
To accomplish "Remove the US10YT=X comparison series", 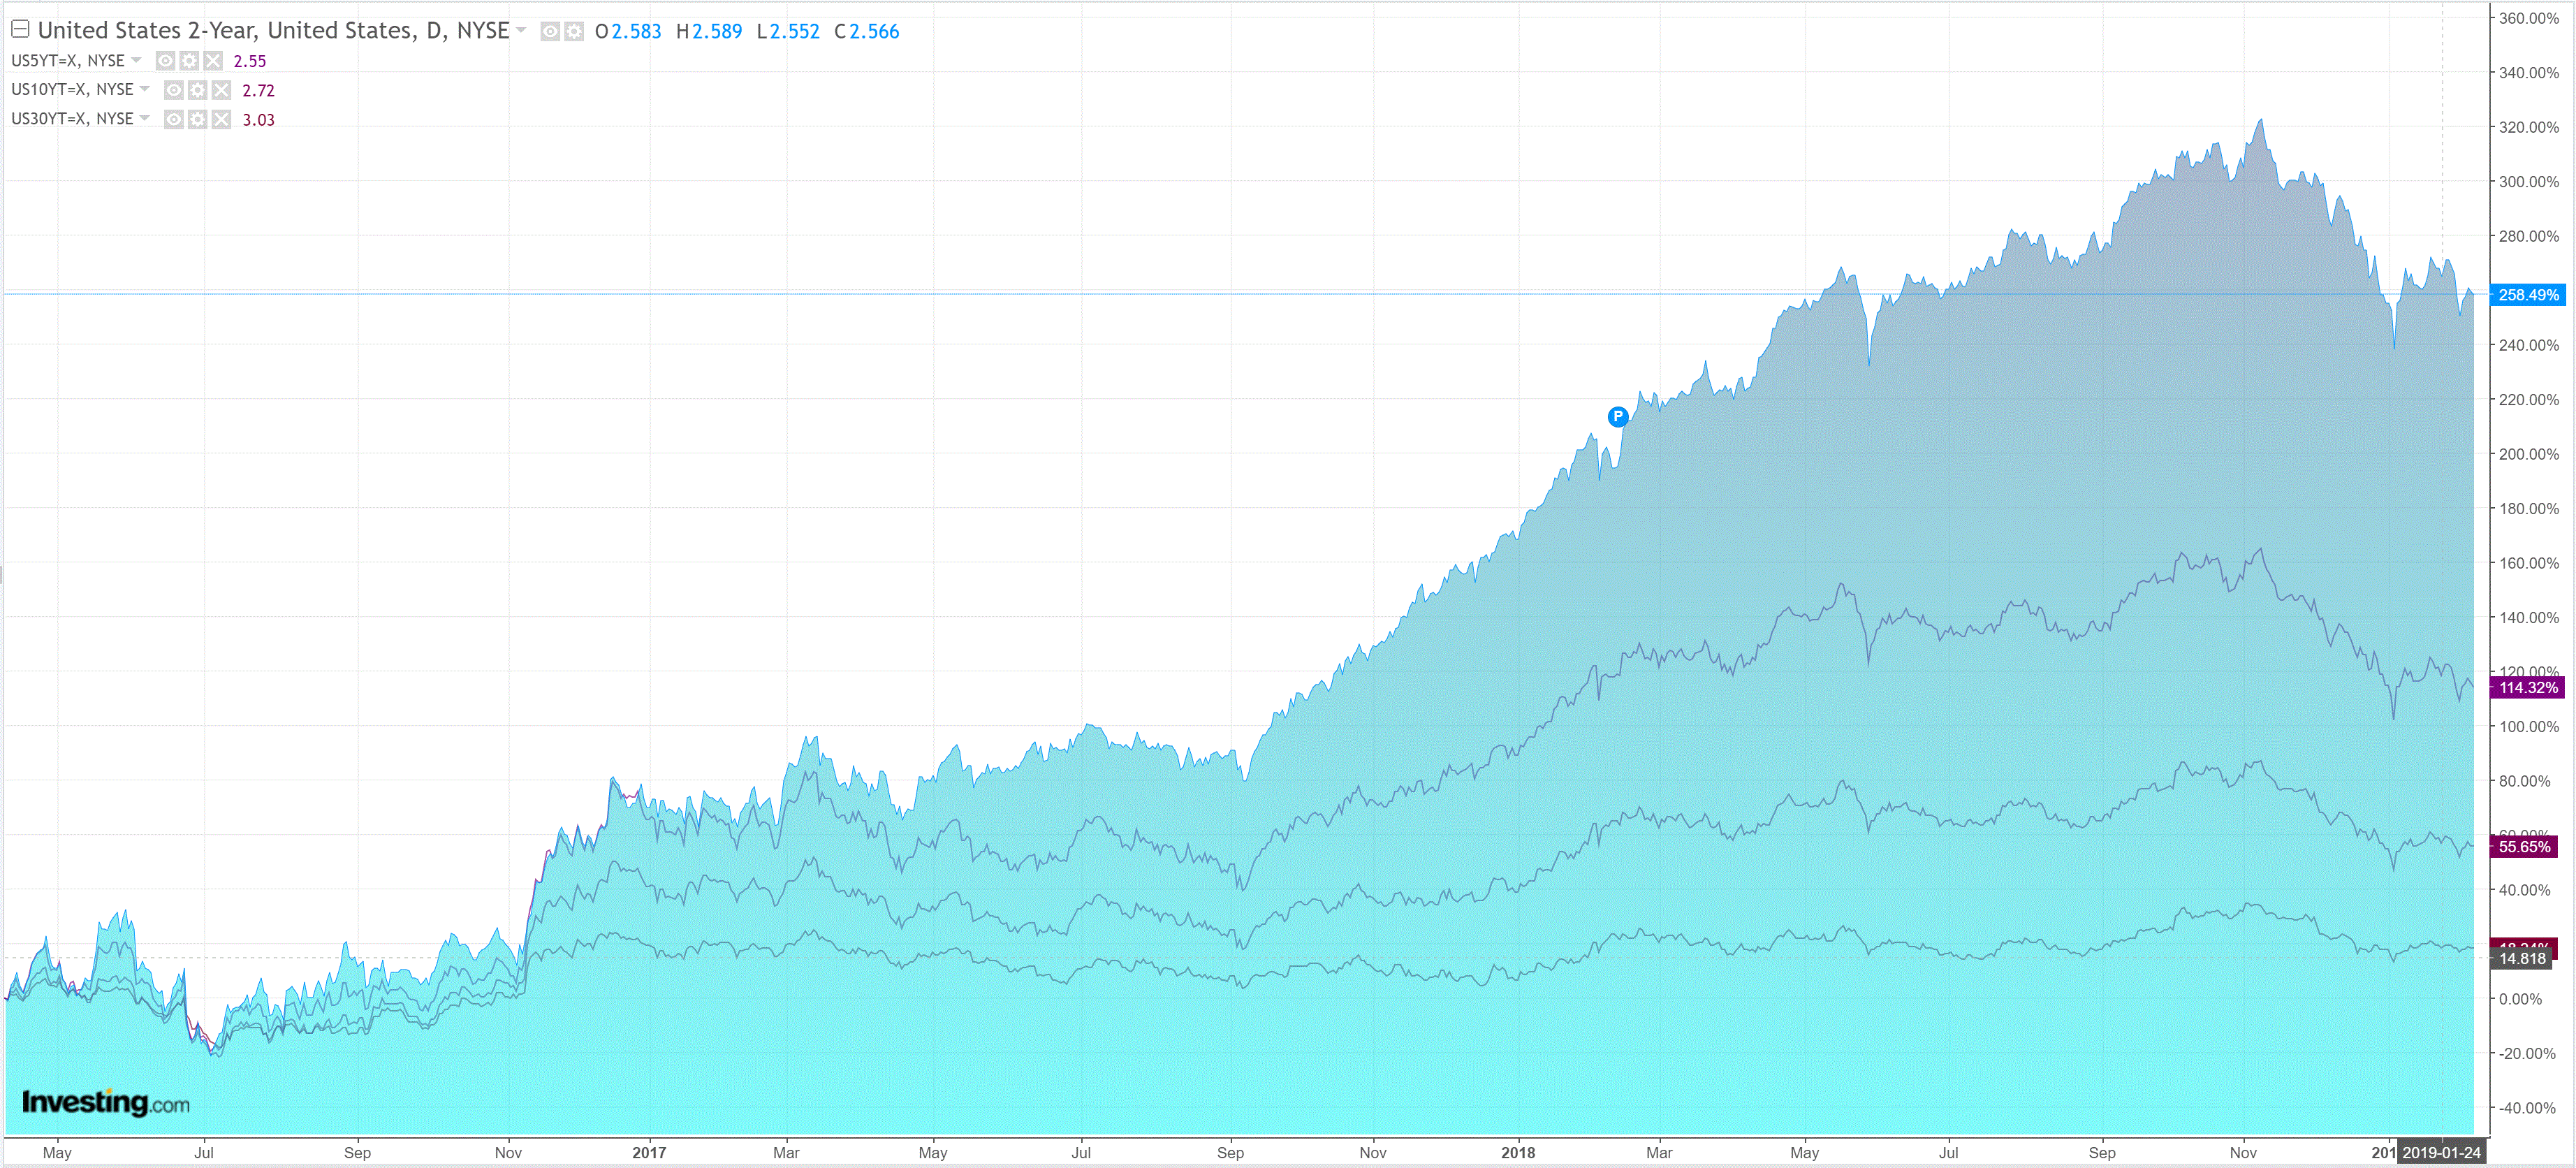I will [222, 90].
